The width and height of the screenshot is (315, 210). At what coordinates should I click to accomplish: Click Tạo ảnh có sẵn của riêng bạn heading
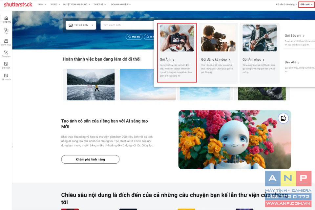pyautogui.click(x=104, y=124)
